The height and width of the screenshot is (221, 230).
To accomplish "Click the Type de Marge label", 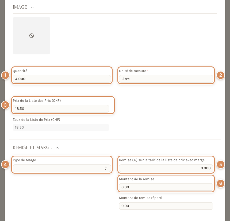I will 24,160.
